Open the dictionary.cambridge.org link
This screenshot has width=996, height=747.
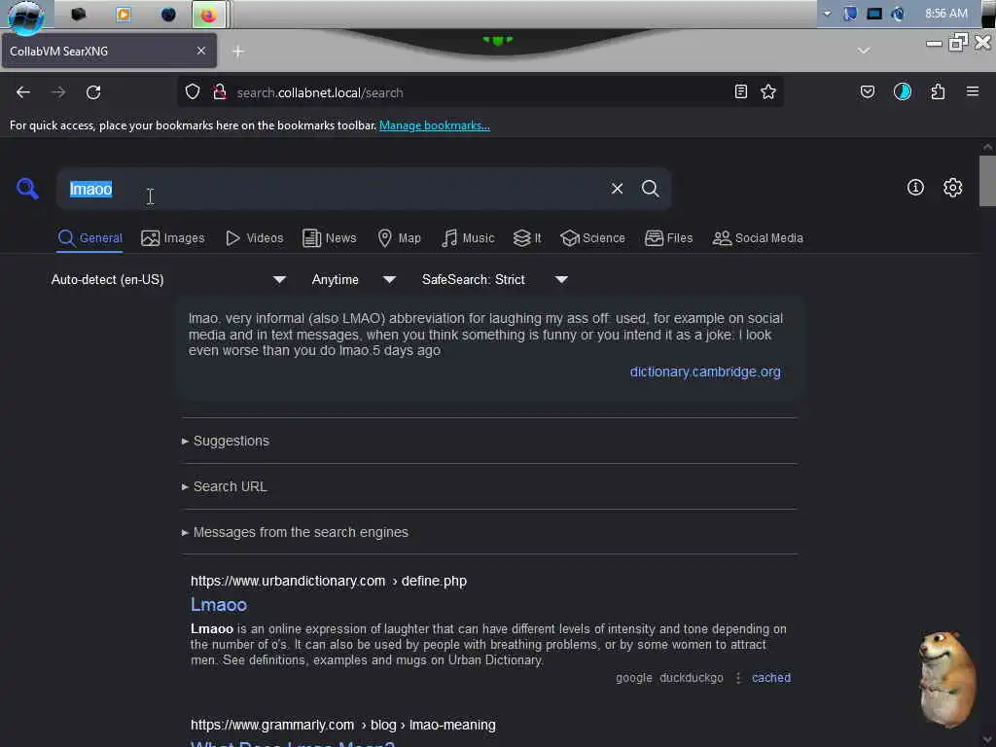point(705,372)
